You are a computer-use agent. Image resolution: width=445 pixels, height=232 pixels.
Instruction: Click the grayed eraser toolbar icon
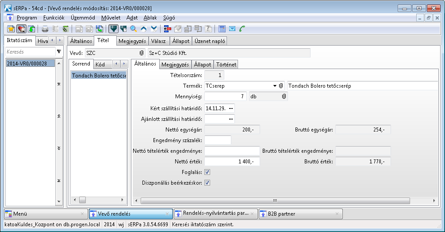178,29
